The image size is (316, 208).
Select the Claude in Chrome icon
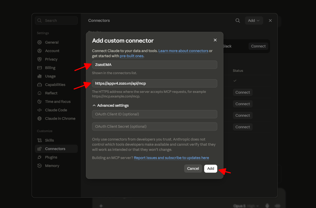point(39,118)
